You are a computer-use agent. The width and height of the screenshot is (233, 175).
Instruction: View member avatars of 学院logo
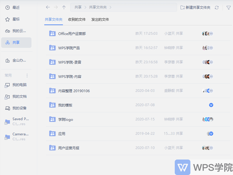click(208, 119)
